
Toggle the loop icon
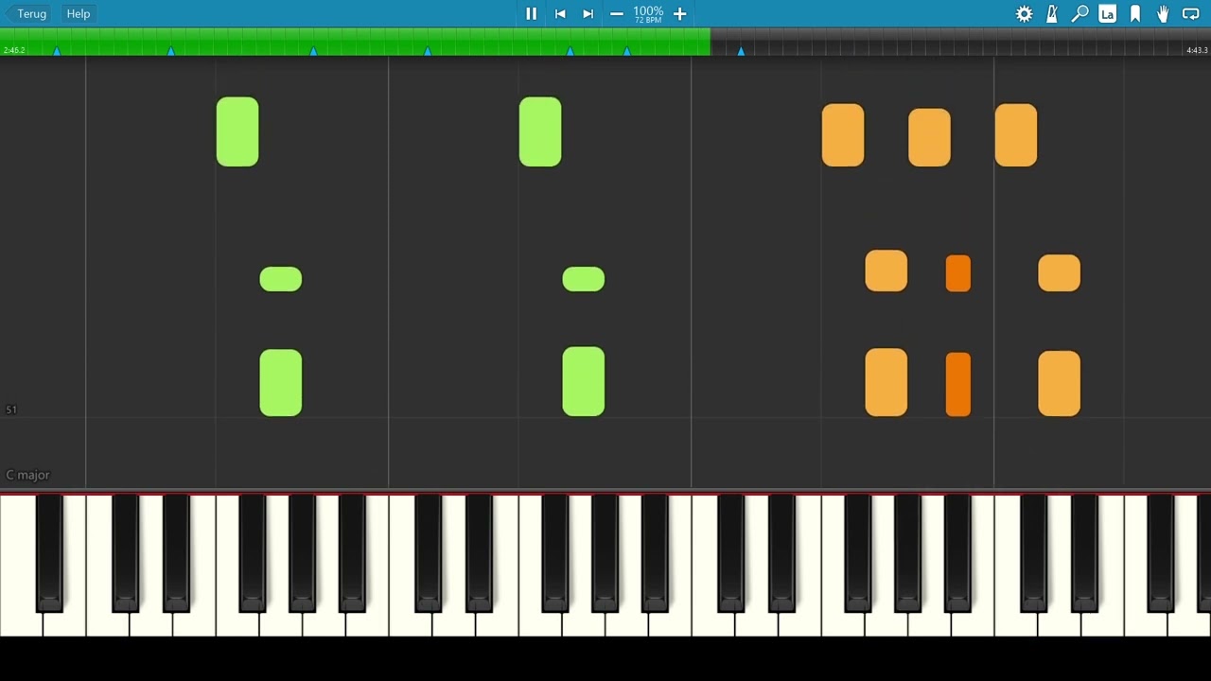(1191, 13)
